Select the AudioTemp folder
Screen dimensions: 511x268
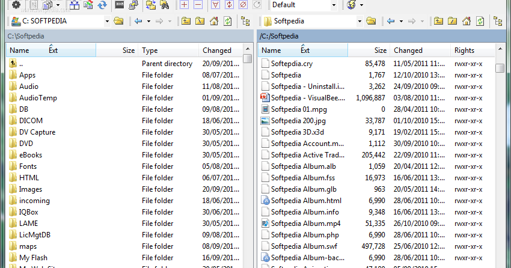124,98
